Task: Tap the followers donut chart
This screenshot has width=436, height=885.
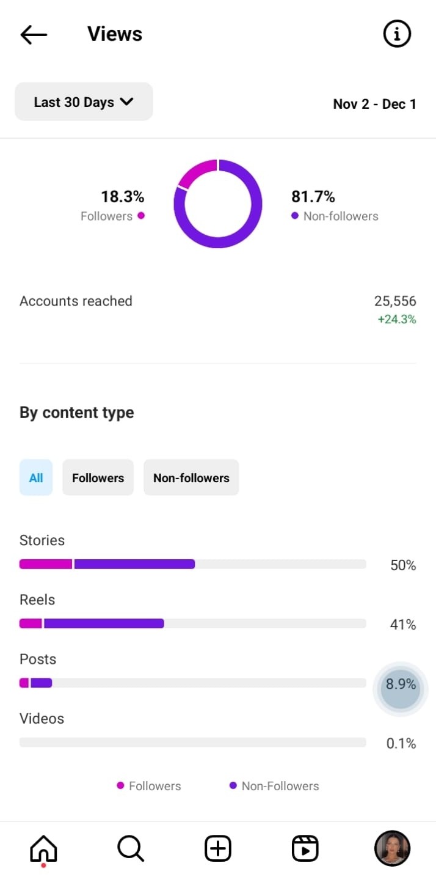Action: [x=218, y=204]
